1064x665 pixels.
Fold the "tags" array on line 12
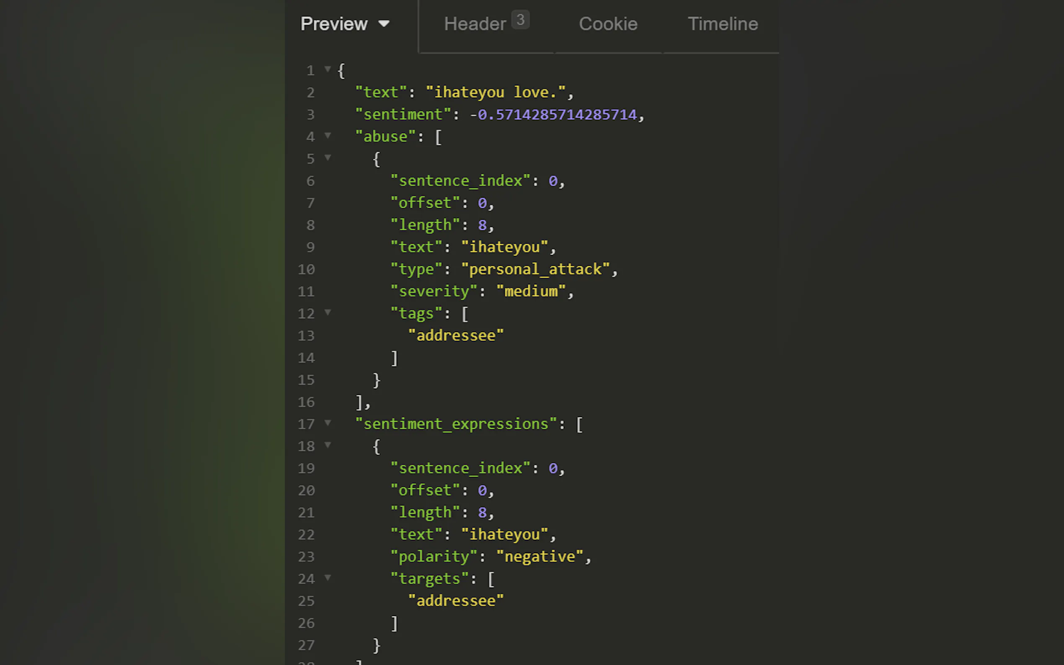pos(327,312)
